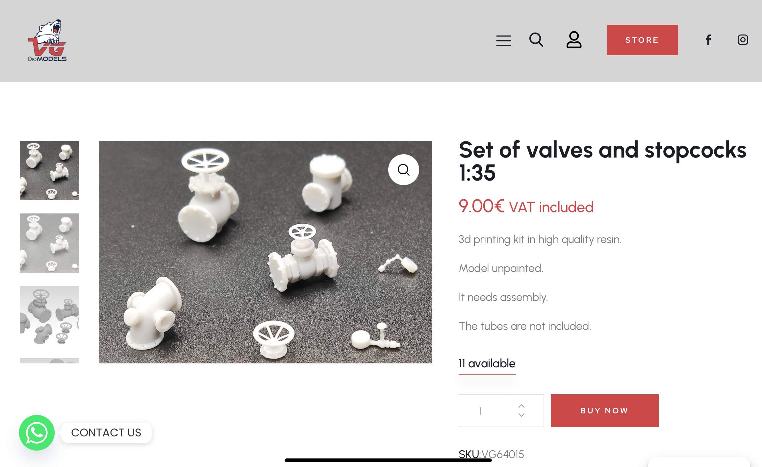This screenshot has height=467, width=762.
Task: Open the hamburger menu
Action: point(503,40)
